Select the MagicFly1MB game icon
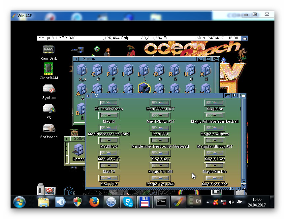 coord(160,166)
